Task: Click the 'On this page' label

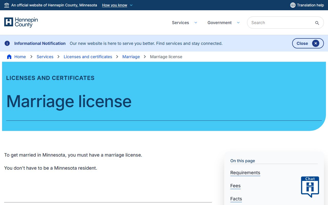Action: 243,161
